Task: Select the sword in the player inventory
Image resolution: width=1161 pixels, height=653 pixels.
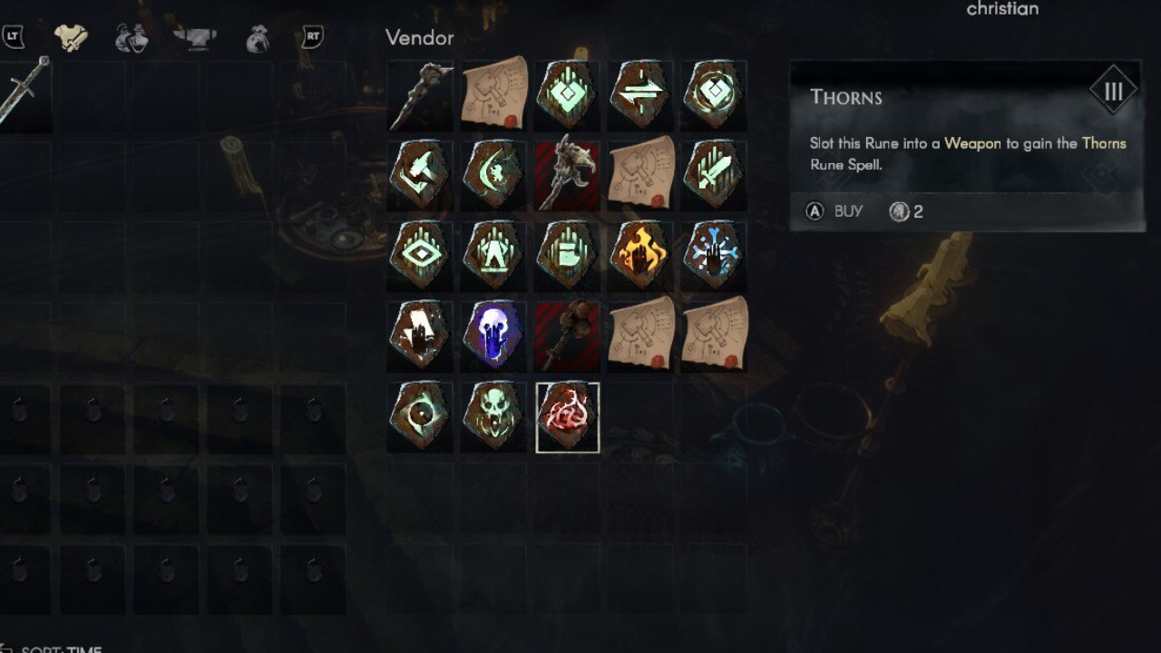Action: (x=24, y=92)
